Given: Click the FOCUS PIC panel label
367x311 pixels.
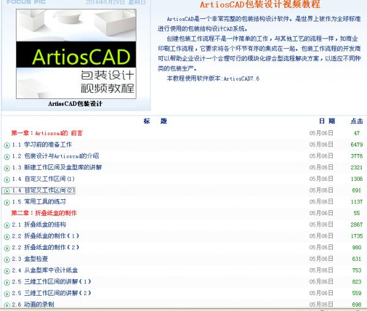Looking at the screenshot, I should click(26, 2).
